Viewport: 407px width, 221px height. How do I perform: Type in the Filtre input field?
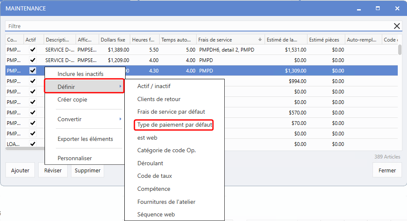point(197,26)
